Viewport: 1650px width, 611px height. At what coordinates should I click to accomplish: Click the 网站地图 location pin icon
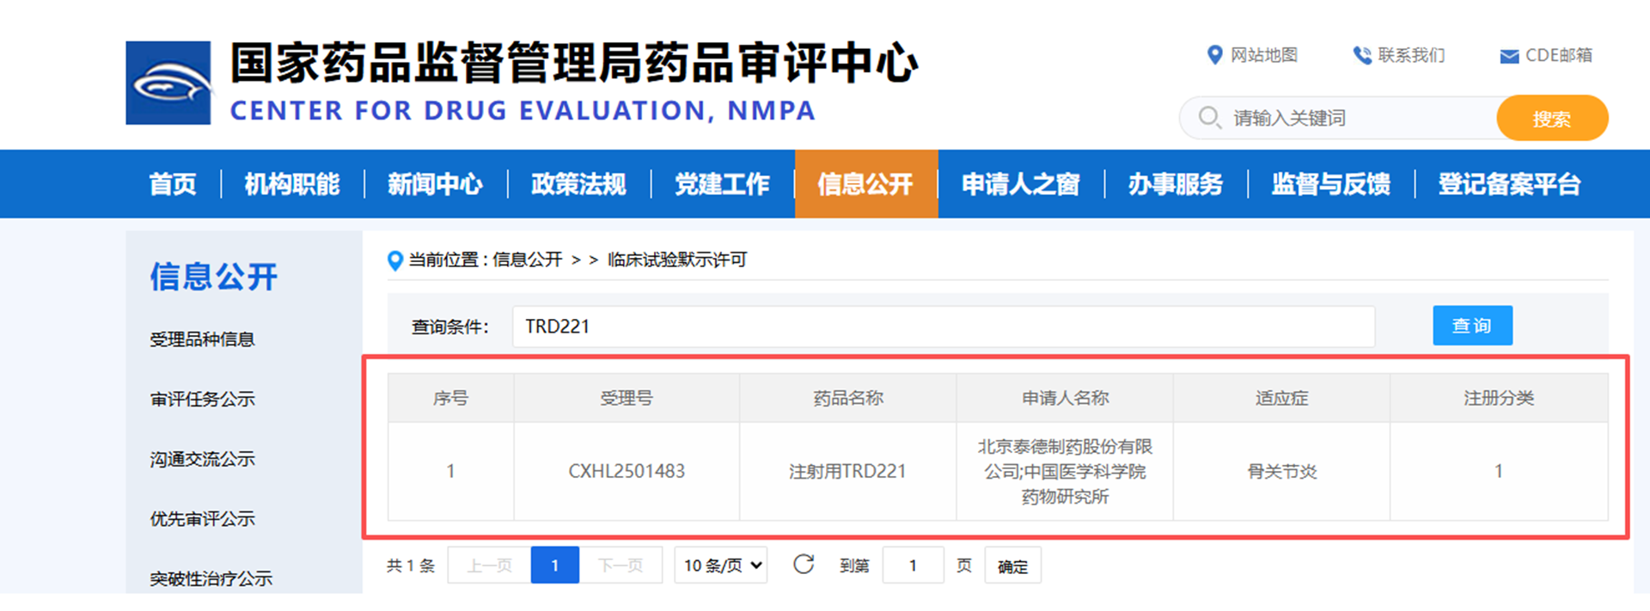[x=1214, y=55]
